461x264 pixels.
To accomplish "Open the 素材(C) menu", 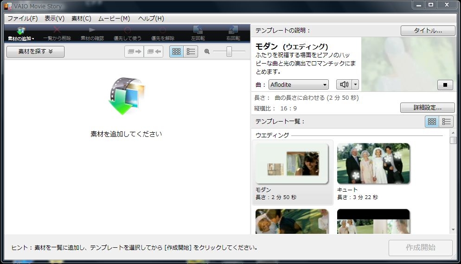I will click(81, 18).
